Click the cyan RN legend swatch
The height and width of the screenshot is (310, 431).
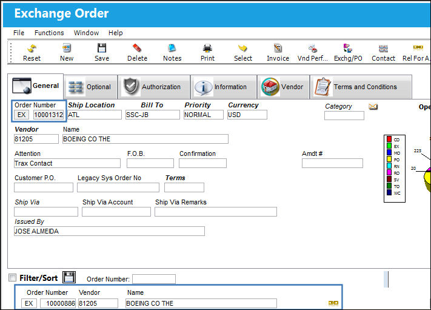click(x=389, y=166)
